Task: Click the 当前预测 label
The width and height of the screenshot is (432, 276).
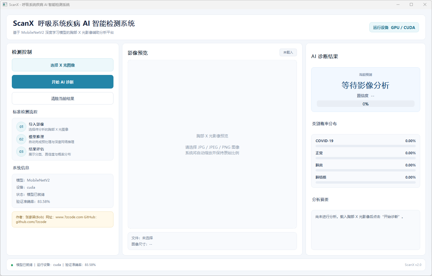Action: coord(366,75)
